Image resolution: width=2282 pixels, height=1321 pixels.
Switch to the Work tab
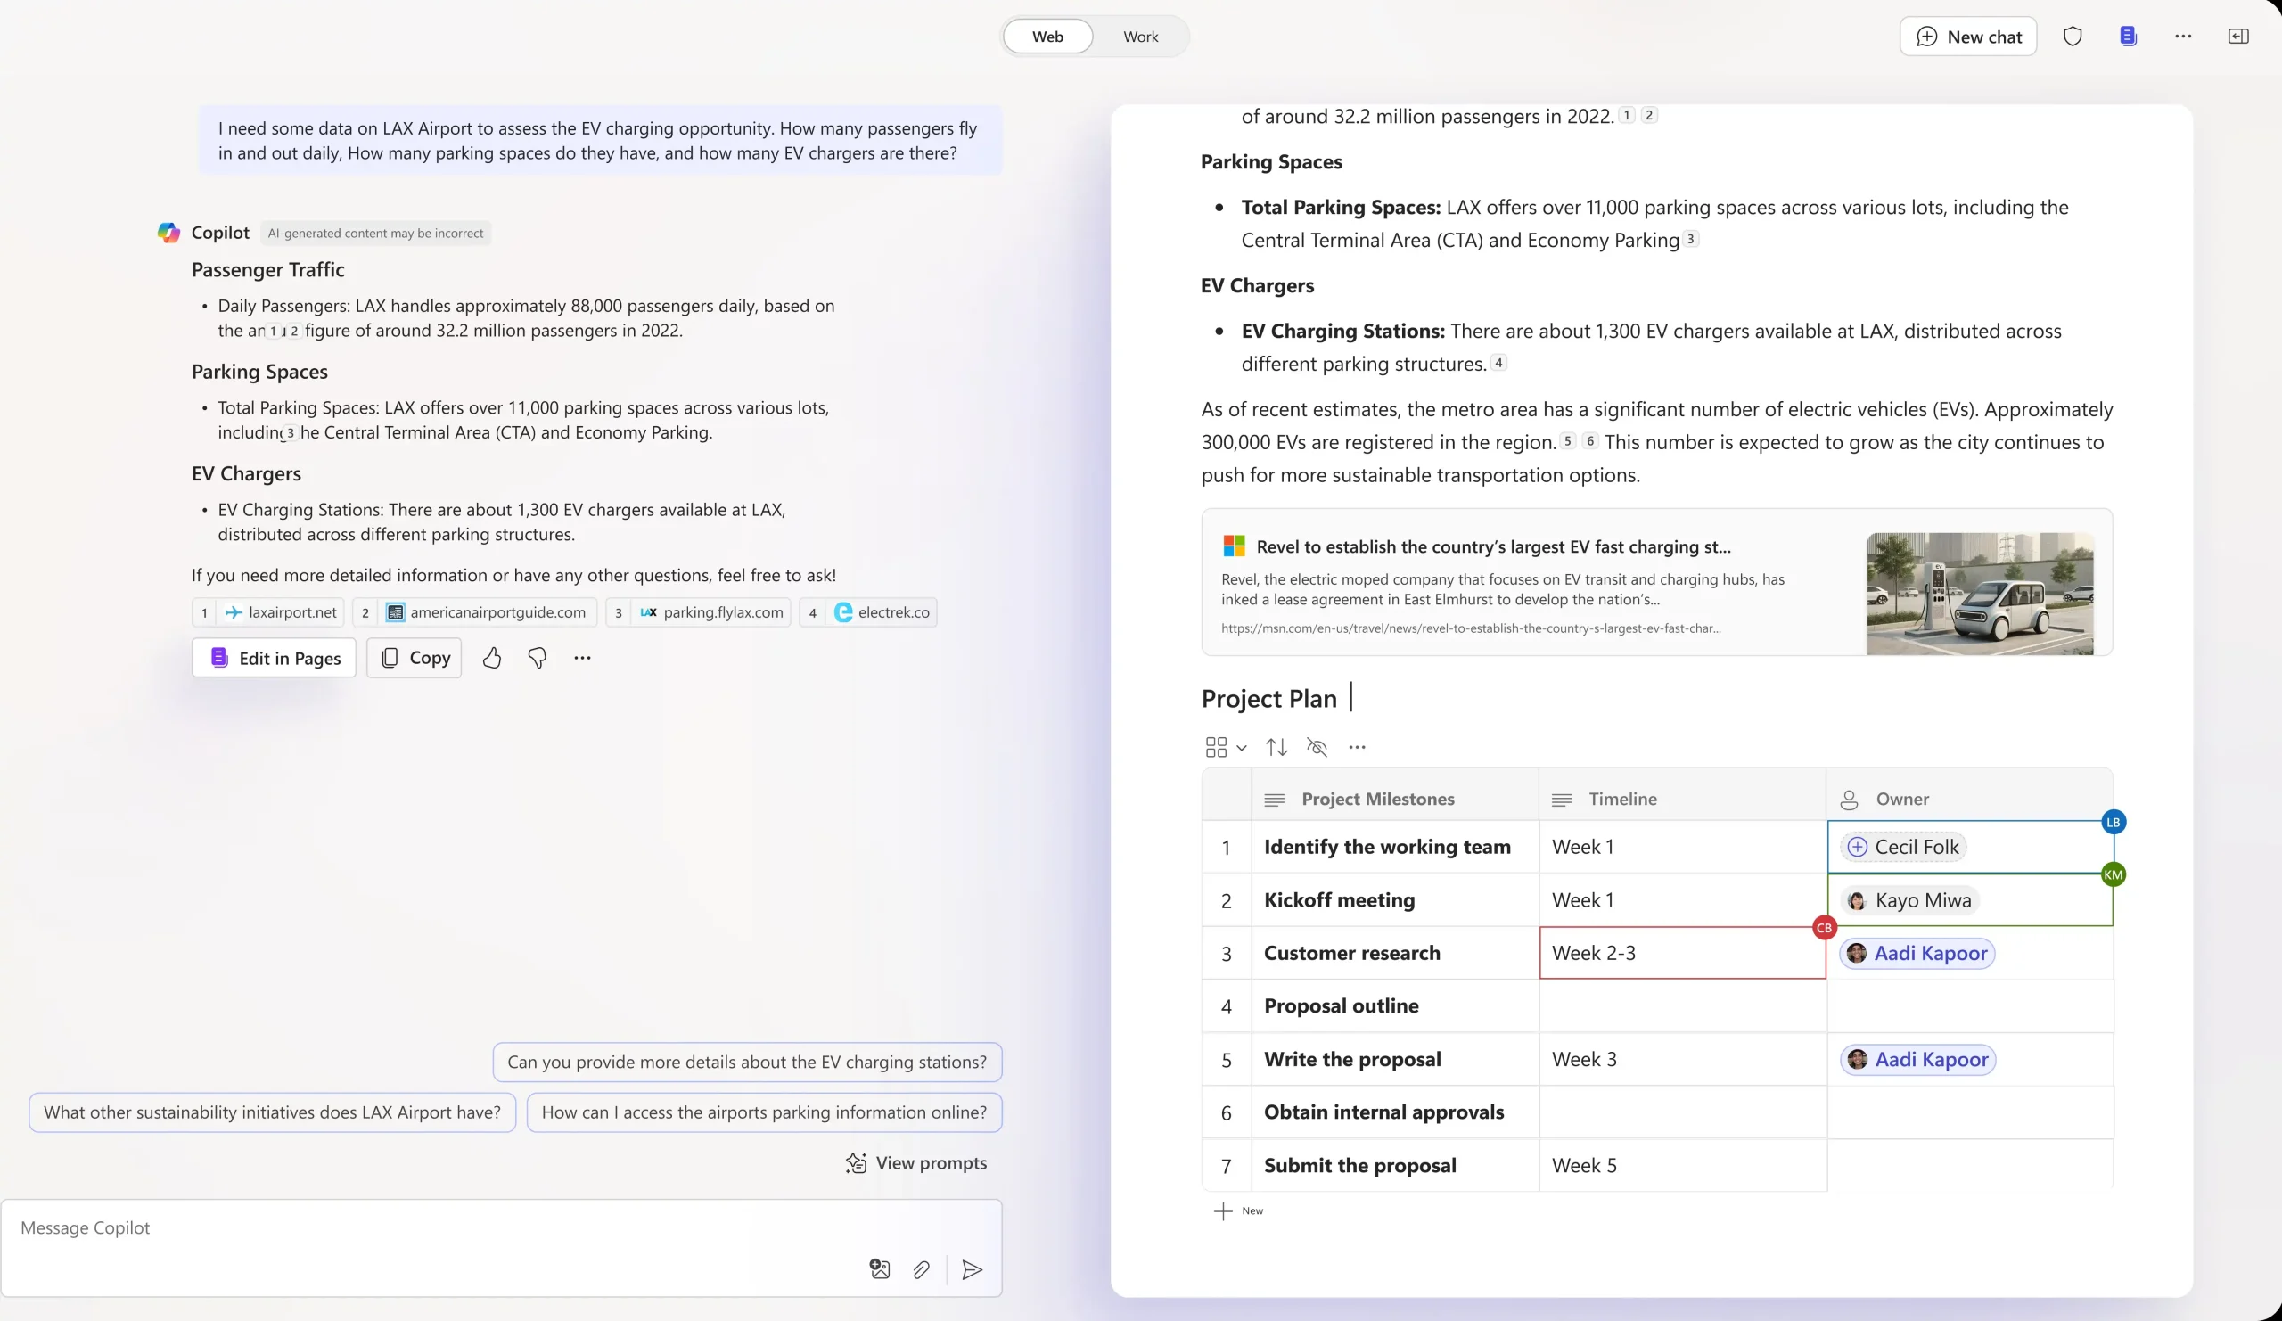pos(1140,37)
